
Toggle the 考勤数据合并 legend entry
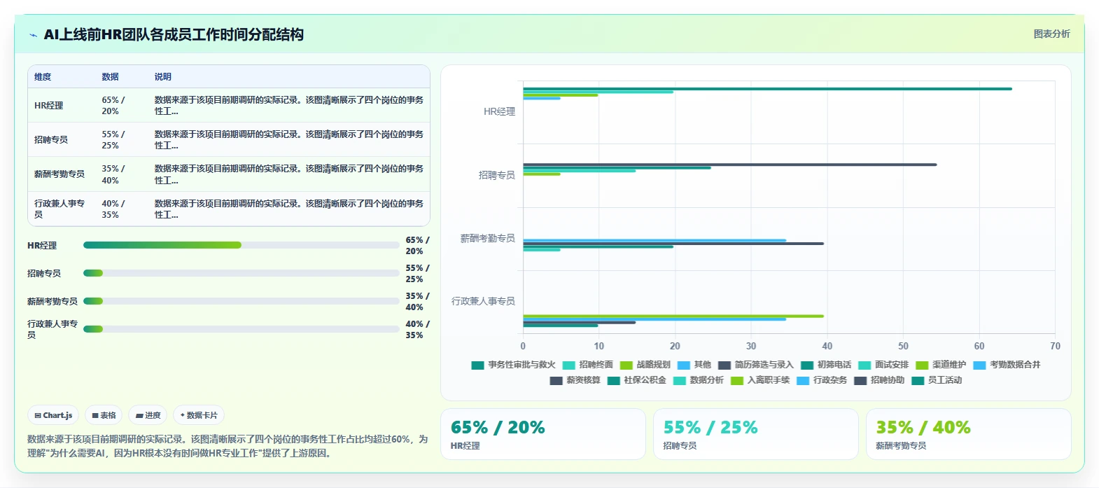pyautogui.click(x=1007, y=365)
